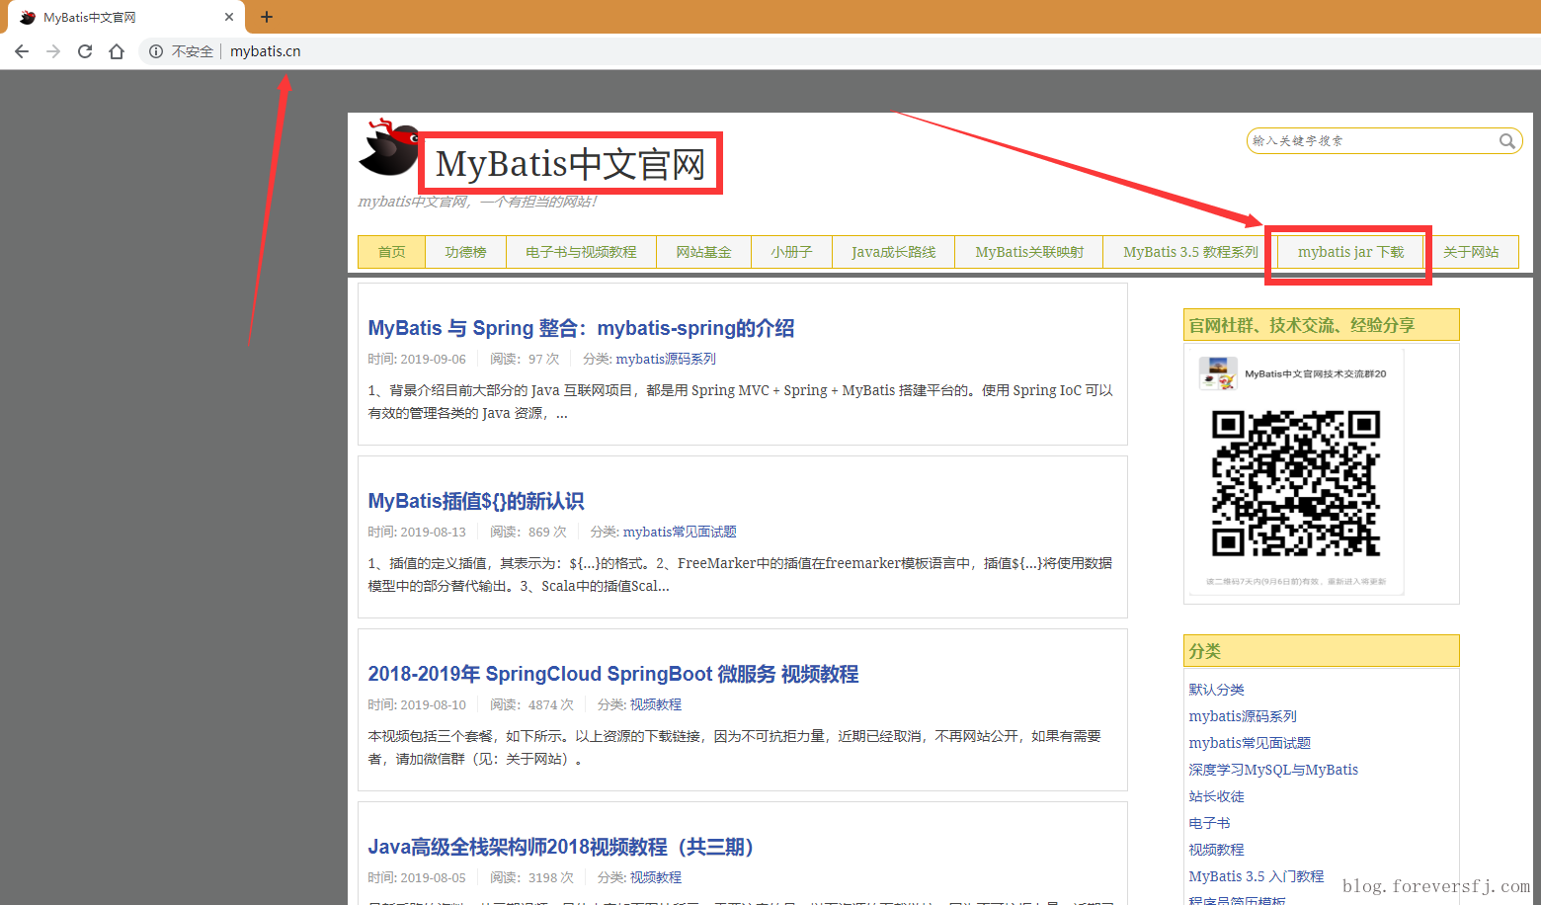Open the 小册子 menu item

(791, 252)
